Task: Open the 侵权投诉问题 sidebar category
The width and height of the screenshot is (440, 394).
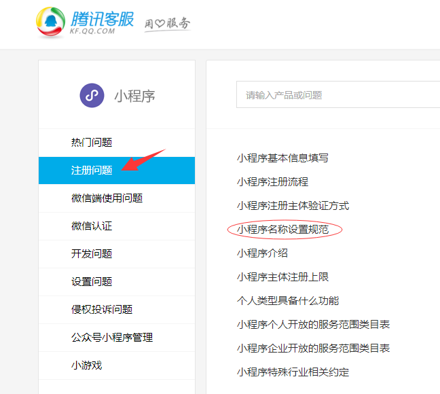Action: pos(117,310)
